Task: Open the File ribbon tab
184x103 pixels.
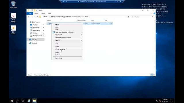Action: click(x=30, y=13)
